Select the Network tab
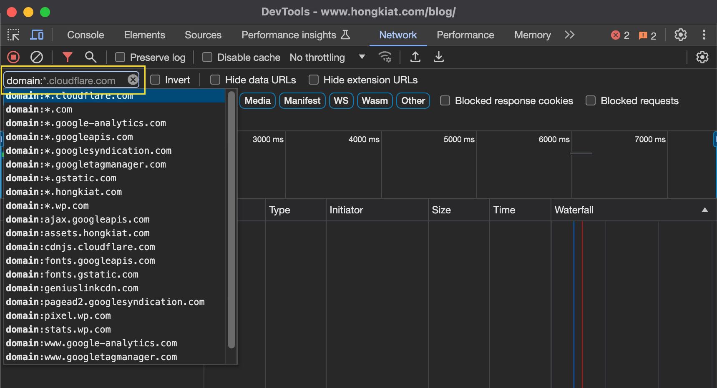Screen dimensions: 717x388 398,35
